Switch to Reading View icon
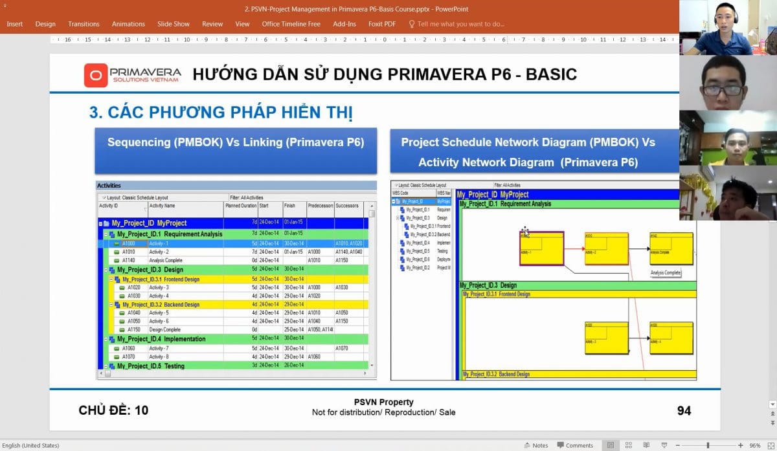Screen dimensions: 777x451 click(647, 445)
